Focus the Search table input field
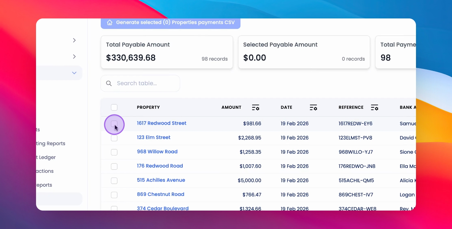Screen dimensions: 452x229 [x=140, y=83]
